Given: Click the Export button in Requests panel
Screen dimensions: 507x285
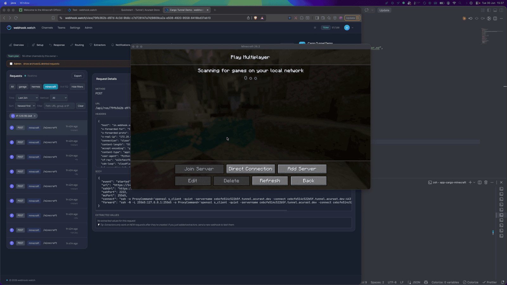Looking at the screenshot, I should (78, 76).
